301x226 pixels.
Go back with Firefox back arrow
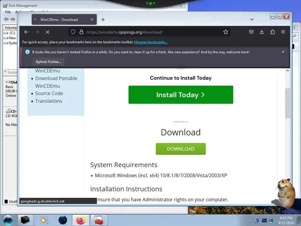(26, 32)
